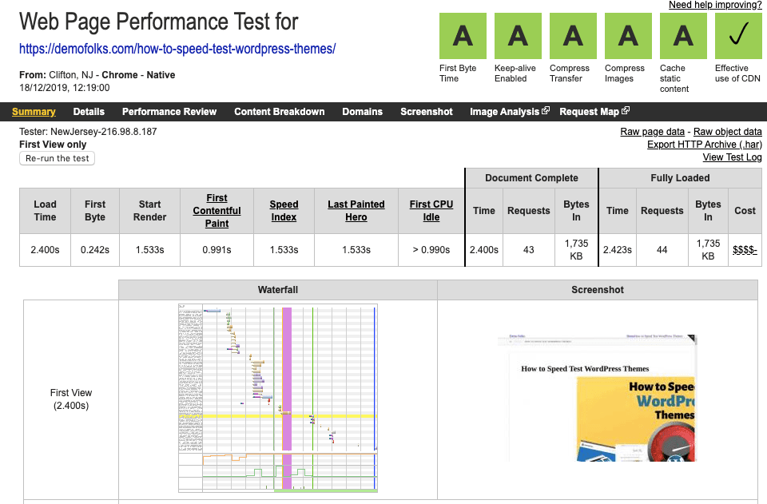Screen dimensions: 767x504
Task: Download the Raw page data
Action: pyautogui.click(x=652, y=132)
